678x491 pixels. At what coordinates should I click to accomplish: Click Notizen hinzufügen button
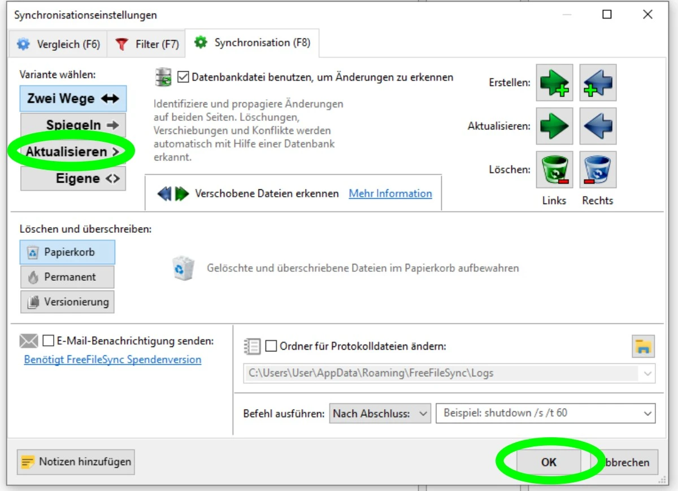(x=76, y=462)
